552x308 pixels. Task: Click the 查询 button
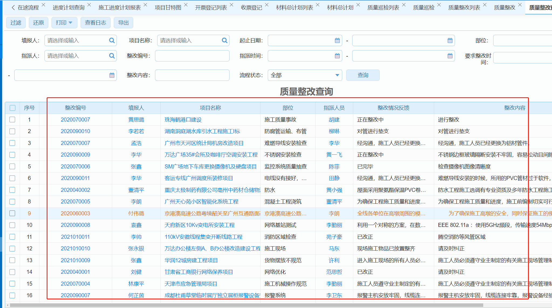[363, 75]
